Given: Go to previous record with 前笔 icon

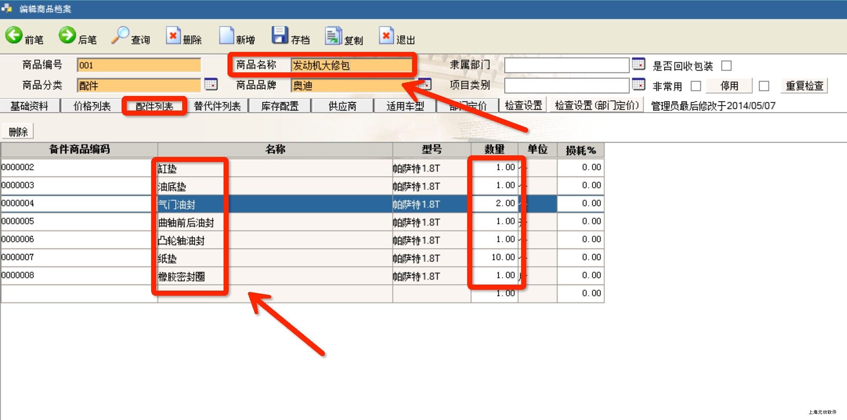Looking at the screenshot, I should pyautogui.click(x=14, y=35).
